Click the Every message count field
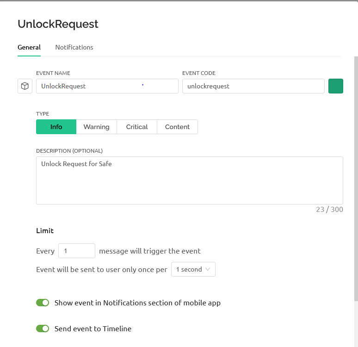Screen dimensions: 358x347 (76, 251)
